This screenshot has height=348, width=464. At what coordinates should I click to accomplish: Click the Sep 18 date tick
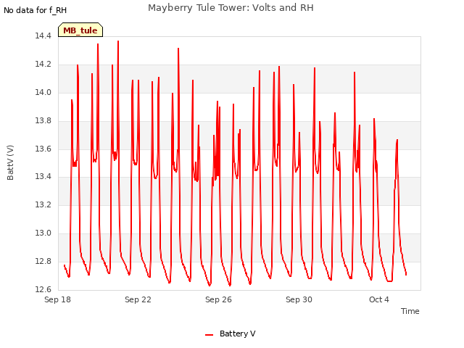[x=57, y=299]
